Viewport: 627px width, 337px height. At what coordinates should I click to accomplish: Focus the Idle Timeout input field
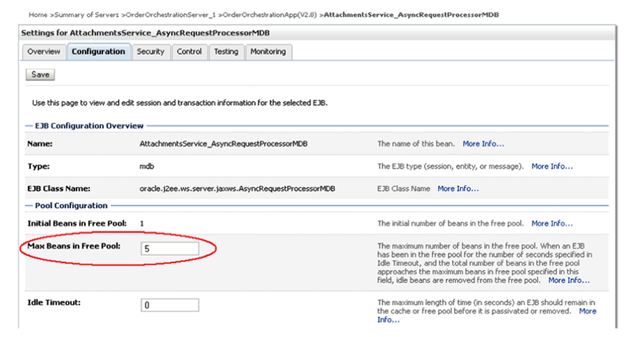(170, 305)
